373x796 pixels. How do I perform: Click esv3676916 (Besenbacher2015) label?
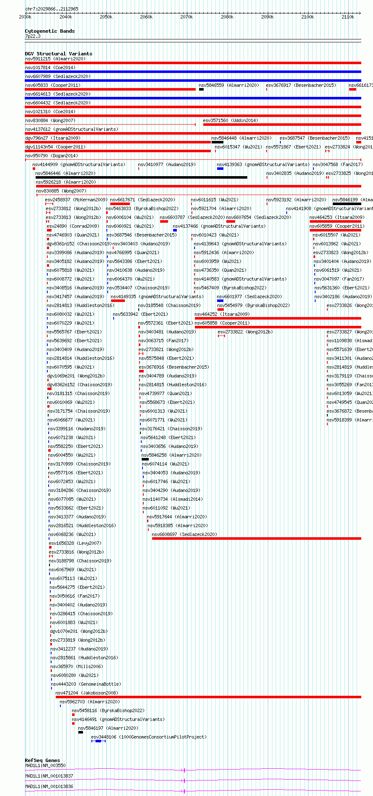pos(174,367)
